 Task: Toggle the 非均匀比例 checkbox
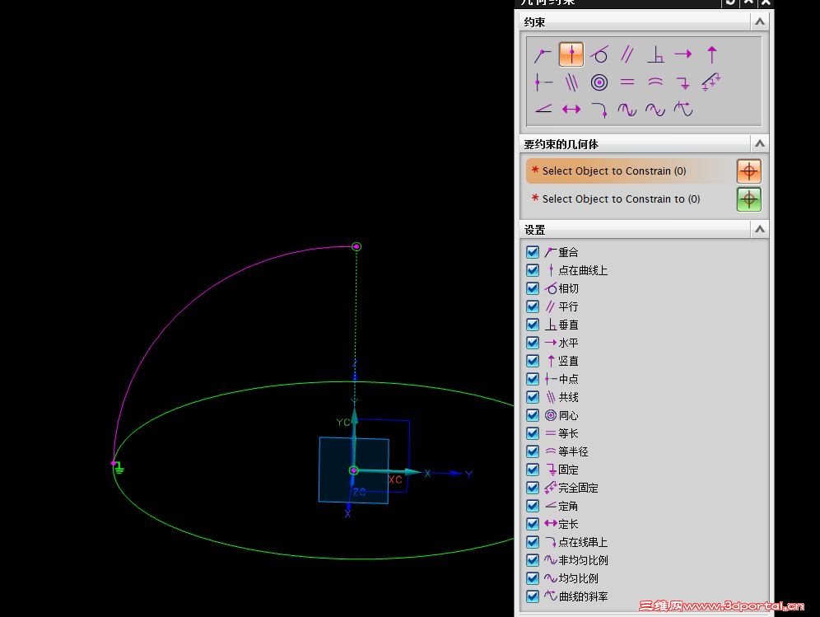533,560
